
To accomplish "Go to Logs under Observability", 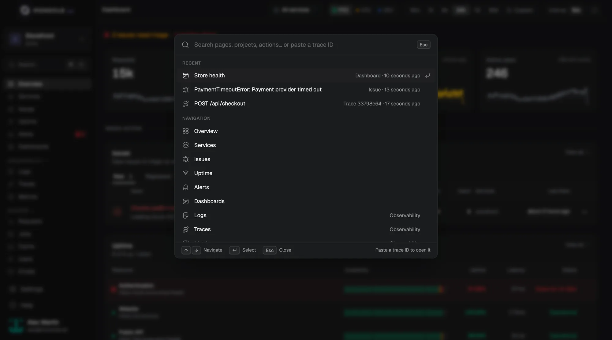I will [306, 215].
